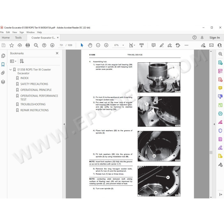224x224 pixels.
Task: Jump to the SAFETY PRECAUTIONS bookmark
Action: pyautogui.click(x=34, y=84)
